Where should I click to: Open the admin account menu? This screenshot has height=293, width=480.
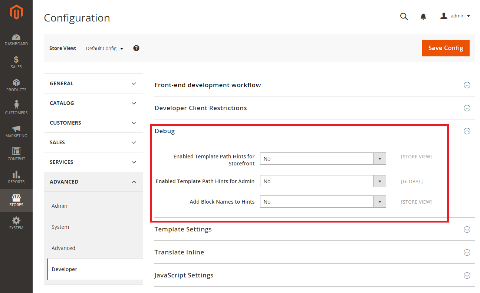456,16
